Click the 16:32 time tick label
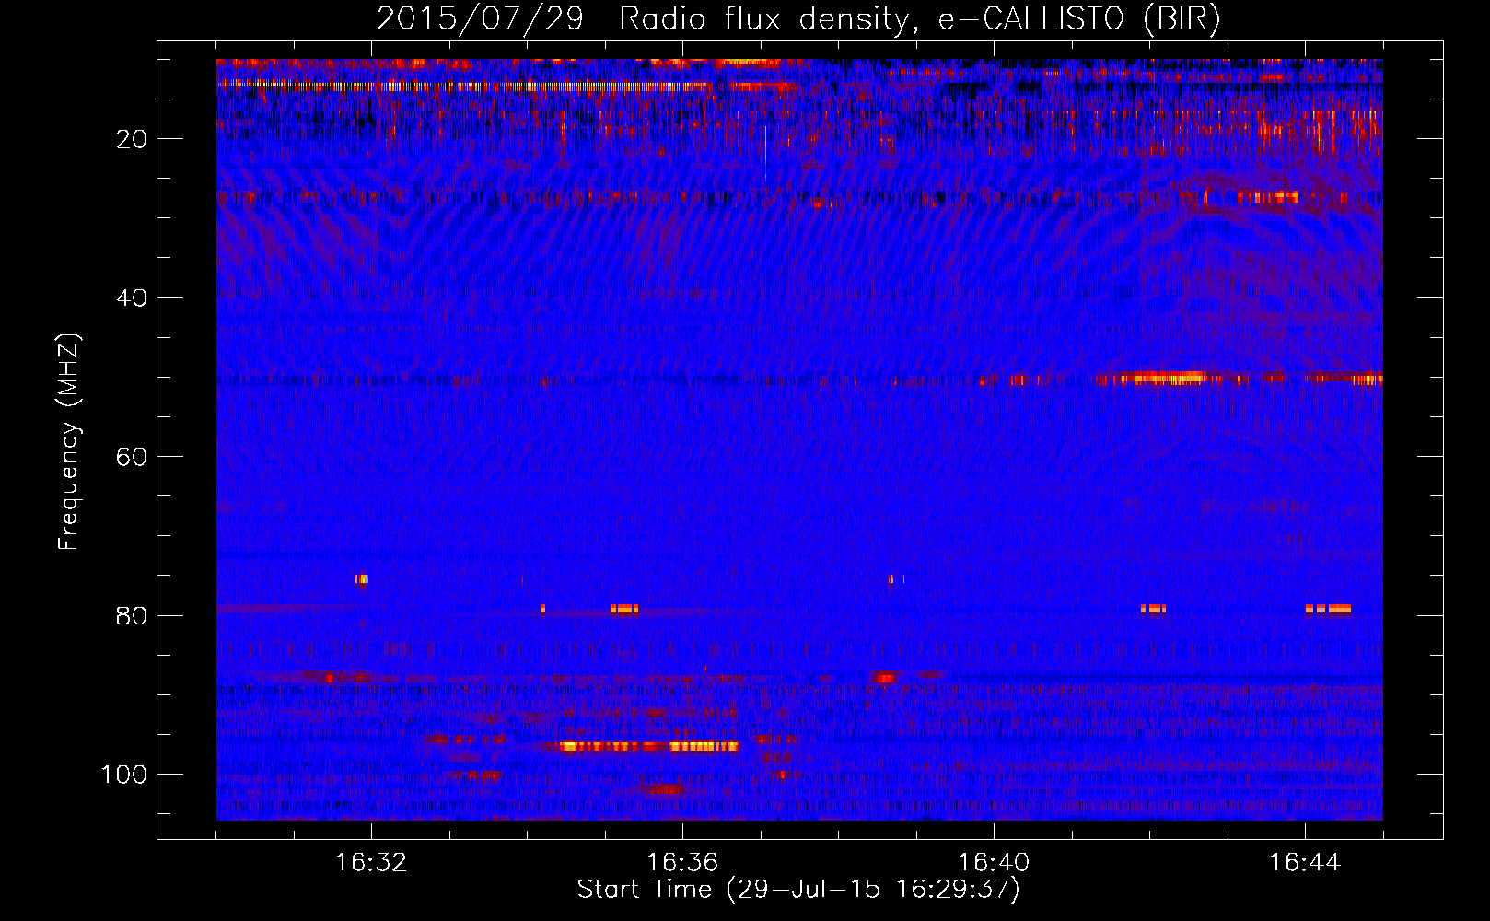This screenshot has width=1490, height=921. (371, 862)
